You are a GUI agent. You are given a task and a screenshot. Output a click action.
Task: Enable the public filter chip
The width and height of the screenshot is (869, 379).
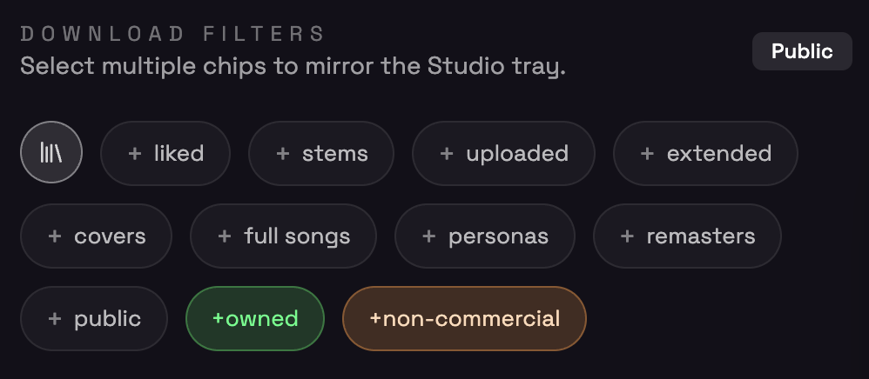(95, 319)
